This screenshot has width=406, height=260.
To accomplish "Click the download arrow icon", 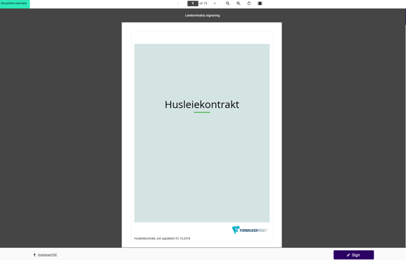I will [x=34, y=255].
